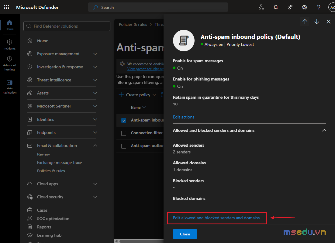Go to Home in the left rail

point(9,25)
